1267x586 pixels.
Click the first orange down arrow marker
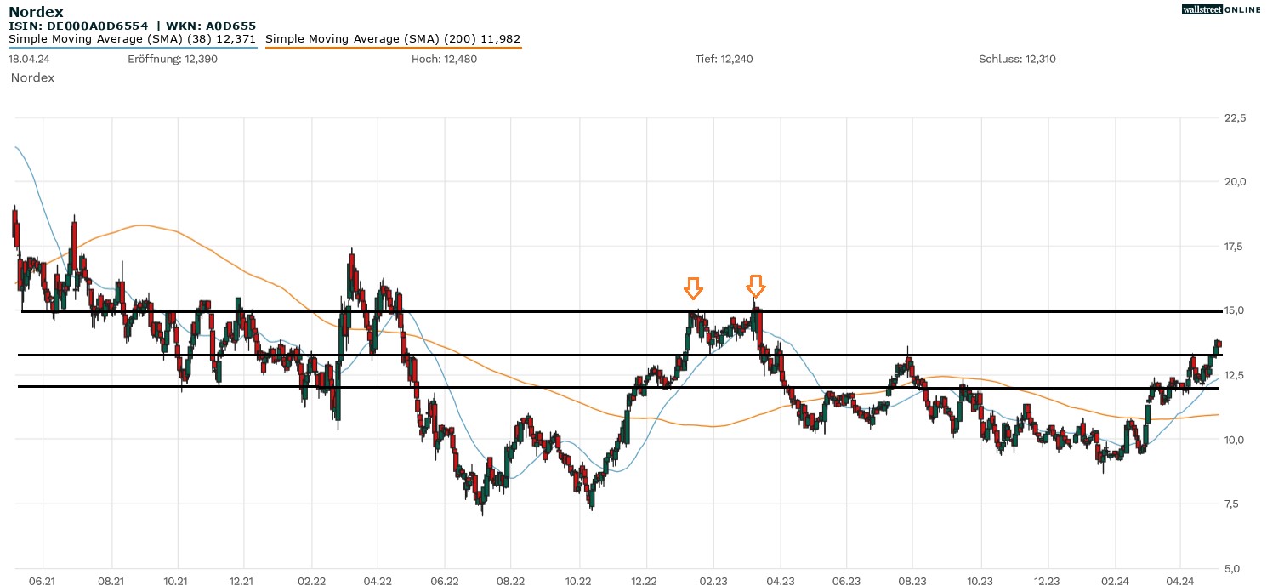click(x=694, y=288)
